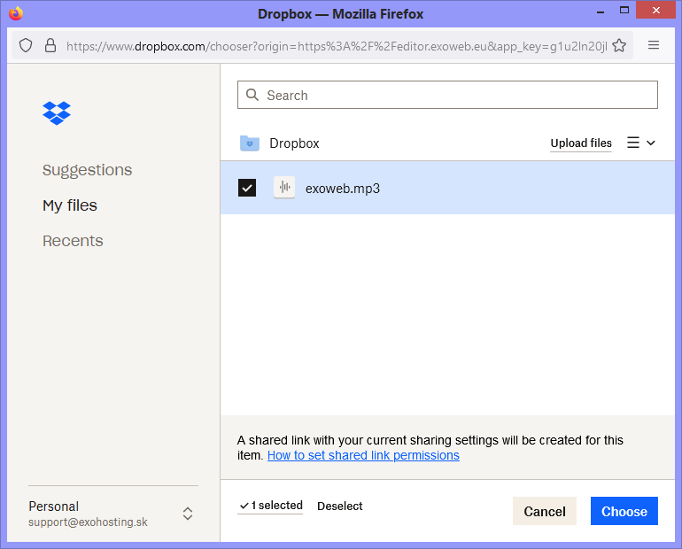This screenshot has height=549, width=682.
Task: Click the Cancel button
Action: 545,511
